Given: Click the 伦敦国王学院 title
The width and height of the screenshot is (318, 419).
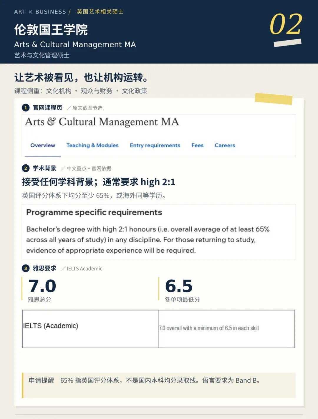Looking at the screenshot, I should [51, 29].
